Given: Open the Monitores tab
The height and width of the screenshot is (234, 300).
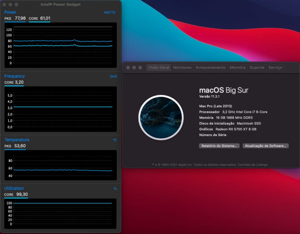Looking at the screenshot, I should (x=182, y=67).
